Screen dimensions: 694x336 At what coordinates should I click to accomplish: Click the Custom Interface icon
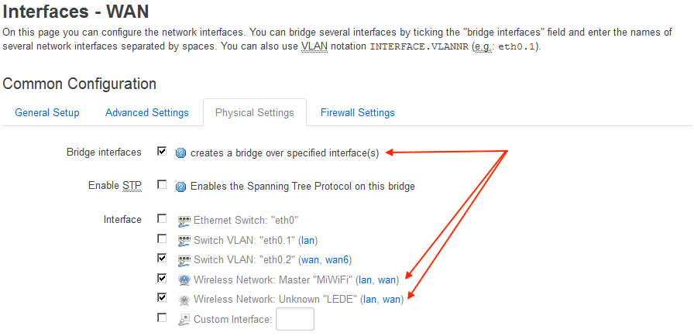pyautogui.click(x=184, y=319)
